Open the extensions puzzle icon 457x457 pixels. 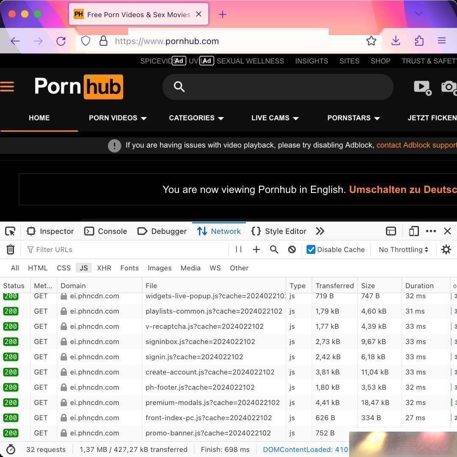click(419, 41)
